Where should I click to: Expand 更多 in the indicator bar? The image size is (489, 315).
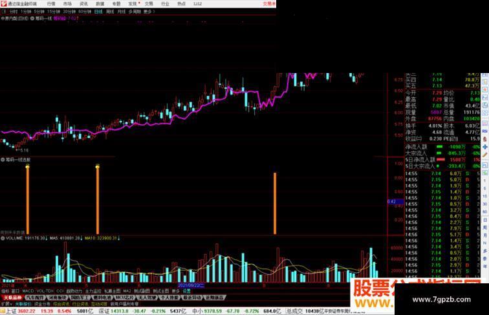175,291
